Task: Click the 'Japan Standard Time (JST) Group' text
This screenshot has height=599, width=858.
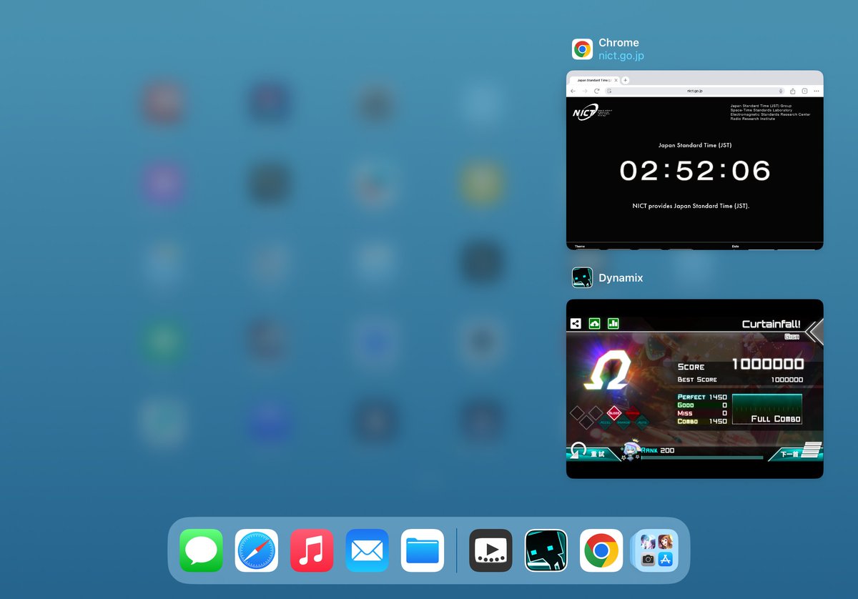Action: tap(761, 106)
